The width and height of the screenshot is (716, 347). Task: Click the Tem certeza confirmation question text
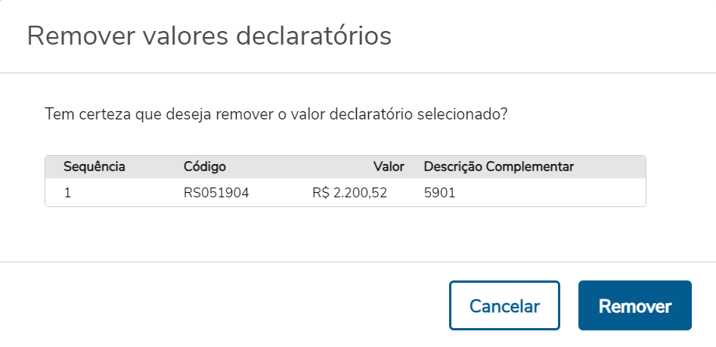point(275,116)
